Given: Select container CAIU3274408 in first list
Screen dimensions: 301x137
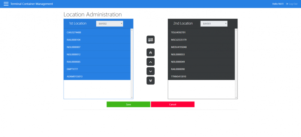Looking at the screenshot, I should [x=97, y=33].
